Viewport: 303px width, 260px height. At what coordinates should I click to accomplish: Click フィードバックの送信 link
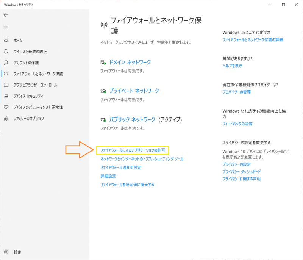pyautogui.click(x=237, y=124)
